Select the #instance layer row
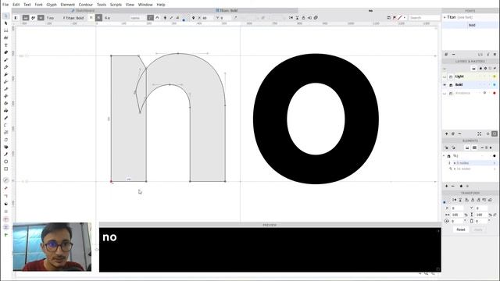Viewport: 500px width, 281px height. [470, 93]
